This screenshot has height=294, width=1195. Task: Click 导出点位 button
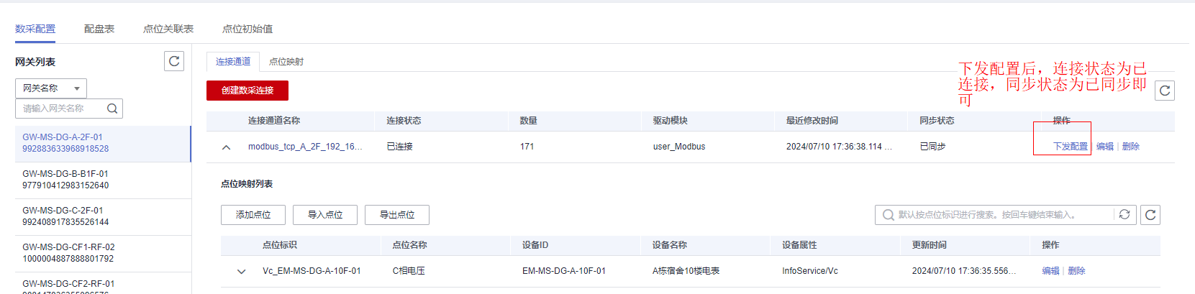397,215
